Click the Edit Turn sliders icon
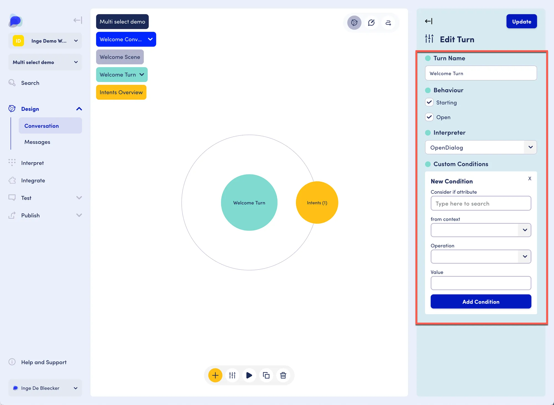This screenshot has height=405, width=554. click(429, 39)
